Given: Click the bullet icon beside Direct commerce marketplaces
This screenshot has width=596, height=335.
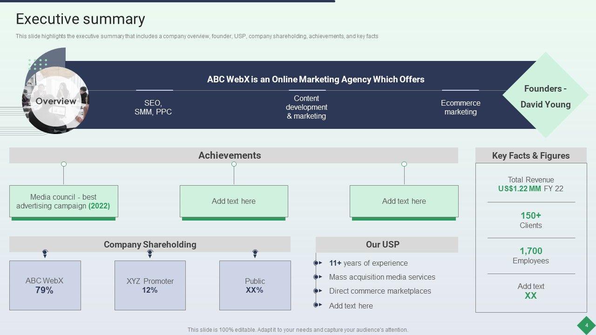Looking at the screenshot, I should 317,291.
